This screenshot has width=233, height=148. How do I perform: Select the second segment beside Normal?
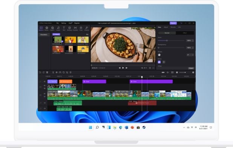[185, 33]
